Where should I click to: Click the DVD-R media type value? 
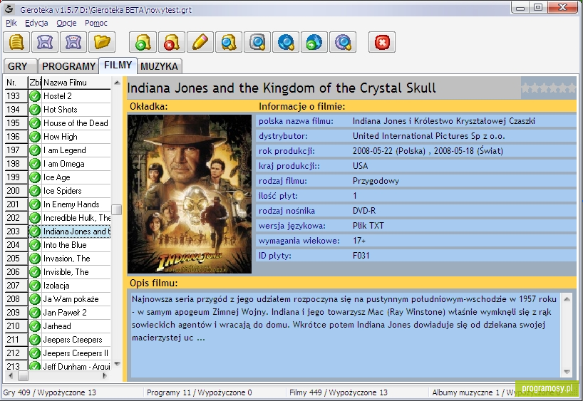pos(364,211)
